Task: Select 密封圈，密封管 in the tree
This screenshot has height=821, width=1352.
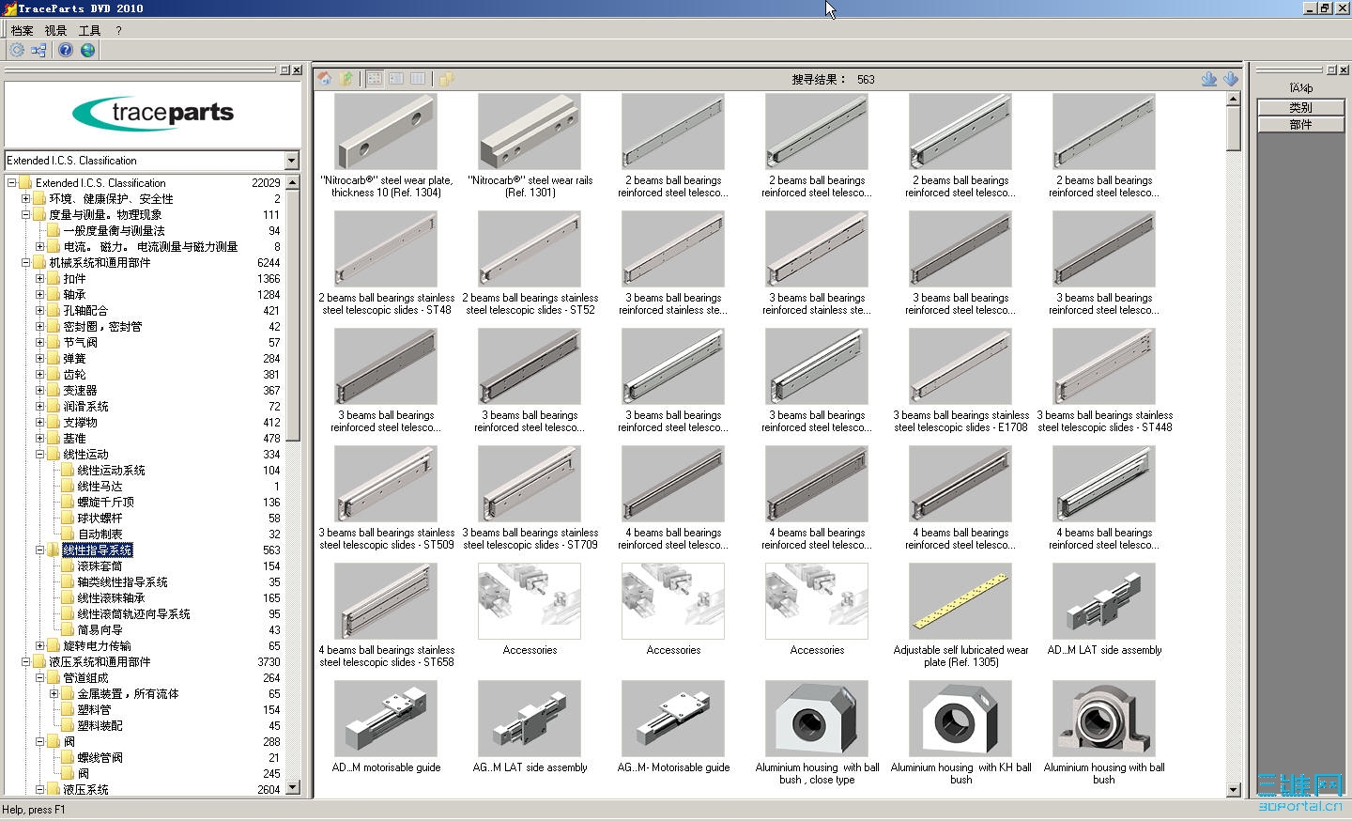Action: (x=102, y=327)
